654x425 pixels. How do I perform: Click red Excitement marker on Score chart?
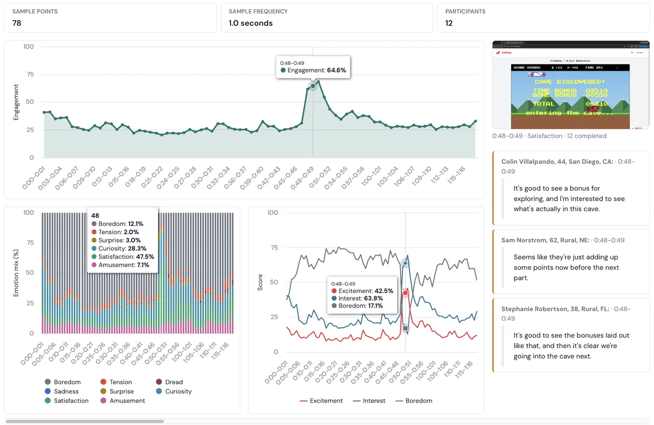pyautogui.click(x=405, y=293)
